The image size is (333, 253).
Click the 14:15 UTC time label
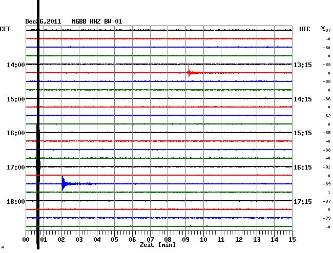pos(303,99)
